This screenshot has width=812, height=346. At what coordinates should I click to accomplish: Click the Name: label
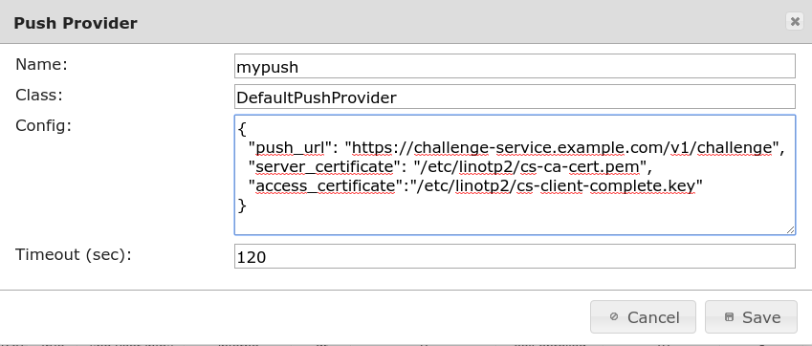coord(42,64)
